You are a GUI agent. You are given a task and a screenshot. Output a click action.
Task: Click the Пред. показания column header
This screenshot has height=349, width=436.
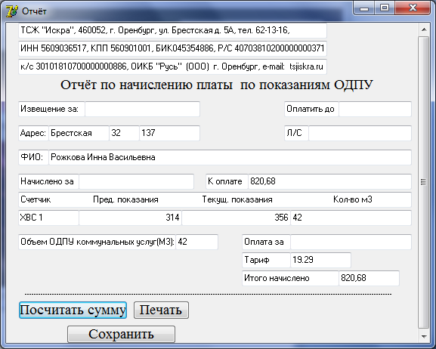pos(125,199)
